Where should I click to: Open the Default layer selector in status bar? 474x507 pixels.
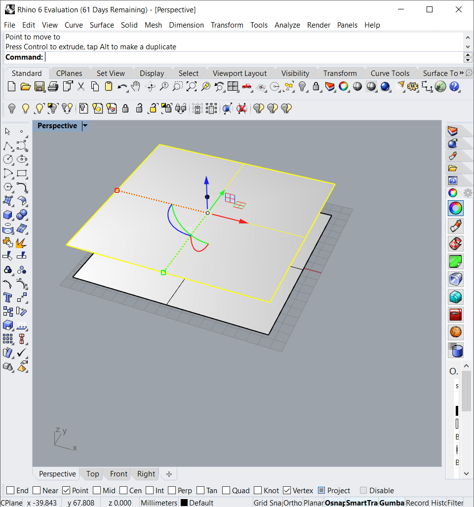[201, 503]
